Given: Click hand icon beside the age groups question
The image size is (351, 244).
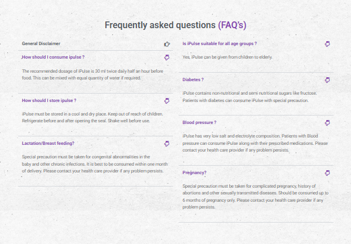Looking at the screenshot, I should tap(327, 43).
